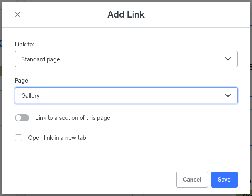Open the Standard page dropdown
252x196 pixels.
pos(126,59)
